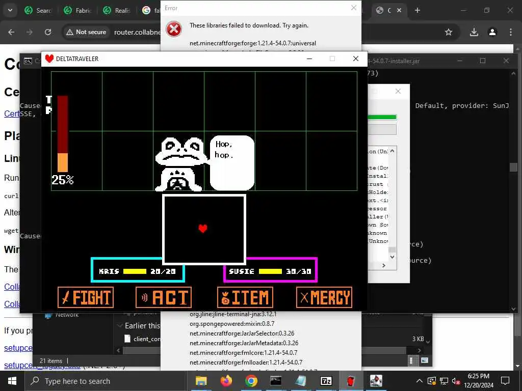Click the router.collabne address bar
The height and width of the screenshot is (391, 522).
tap(137, 32)
